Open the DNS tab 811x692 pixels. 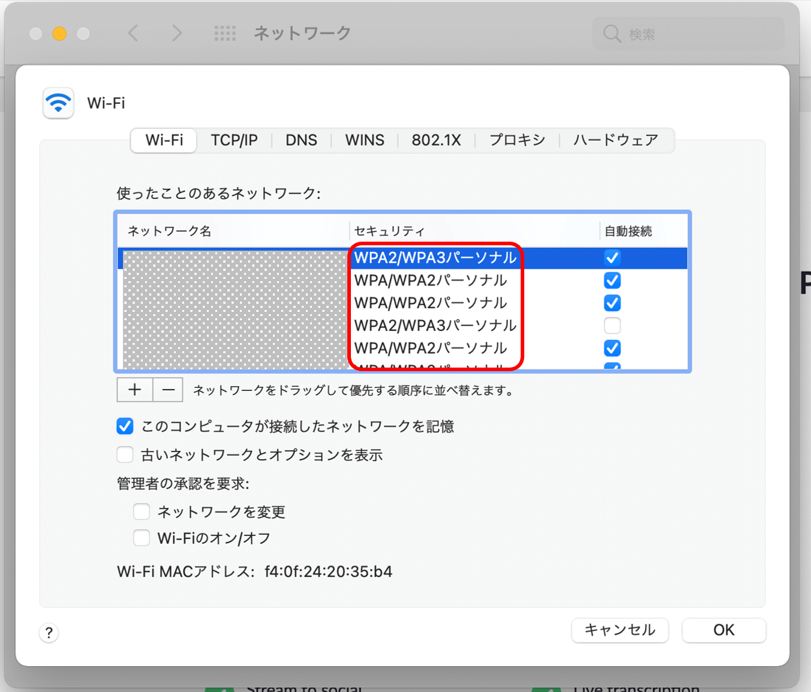pos(301,140)
